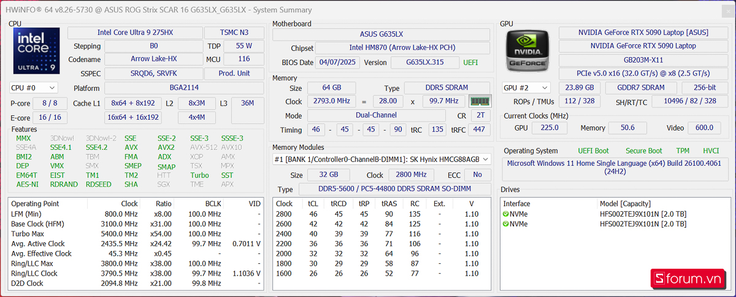Click the Video clock 600.0 value
The width and height of the screenshot is (736, 297).
pos(704,128)
